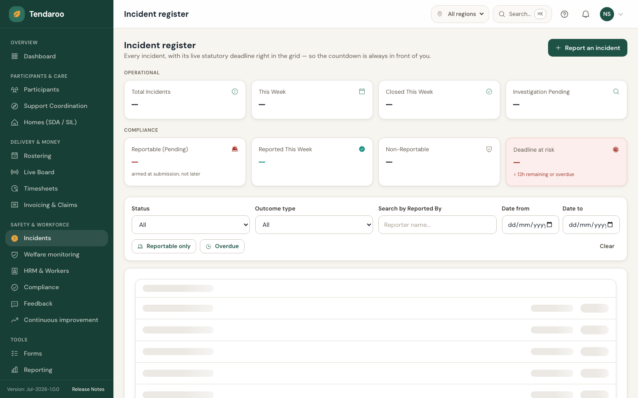The height and width of the screenshot is (398, 638).
Task: Click the Support Coordination compass icon
Action: [x=15, y=106]
